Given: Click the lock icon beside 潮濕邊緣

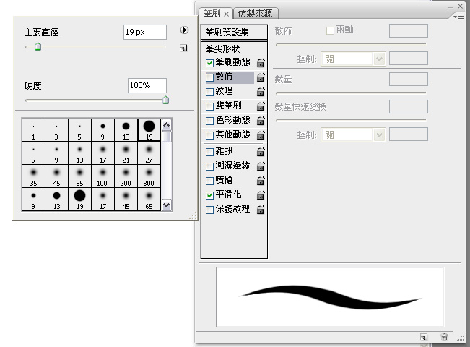Looking at the screenshot, I should point(261,166).
